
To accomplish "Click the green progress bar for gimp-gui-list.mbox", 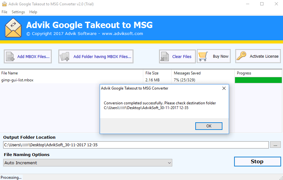I will 258,80.
